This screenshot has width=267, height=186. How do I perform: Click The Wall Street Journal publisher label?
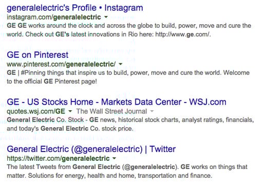[x=111, y=111]
